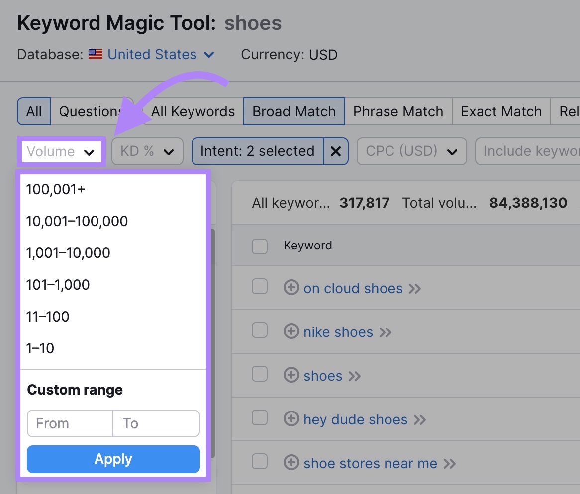Click the Apply button
The height and width of the screenshot is (494, 580).
(x=113, y=459)
